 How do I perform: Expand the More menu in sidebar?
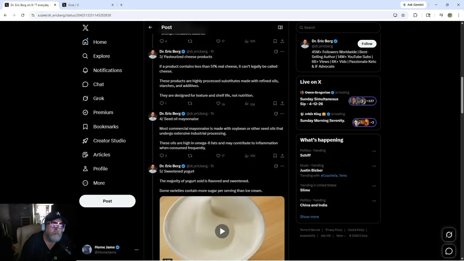[94, 183]
